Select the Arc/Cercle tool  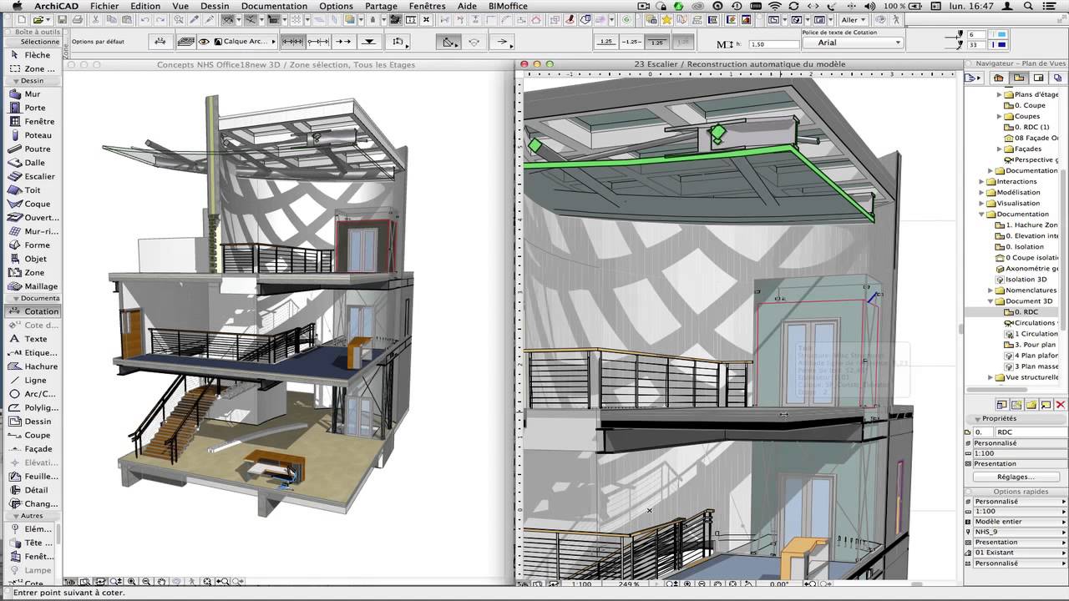pyautogui.click(x=31, y=394)
